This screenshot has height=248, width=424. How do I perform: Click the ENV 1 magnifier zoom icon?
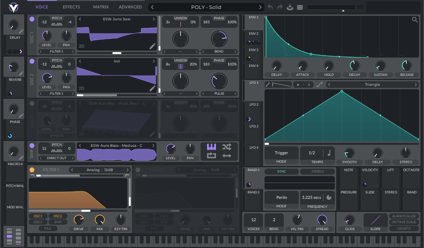click(415, 20)
